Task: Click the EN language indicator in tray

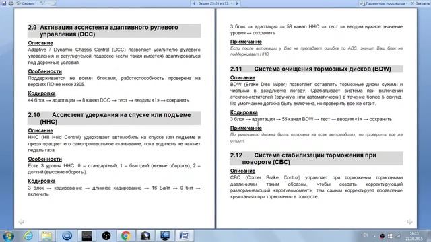Action: pos(366,235)
